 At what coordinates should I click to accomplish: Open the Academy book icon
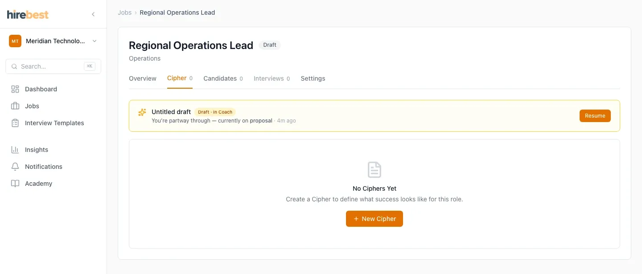click(x=15, y=184)
